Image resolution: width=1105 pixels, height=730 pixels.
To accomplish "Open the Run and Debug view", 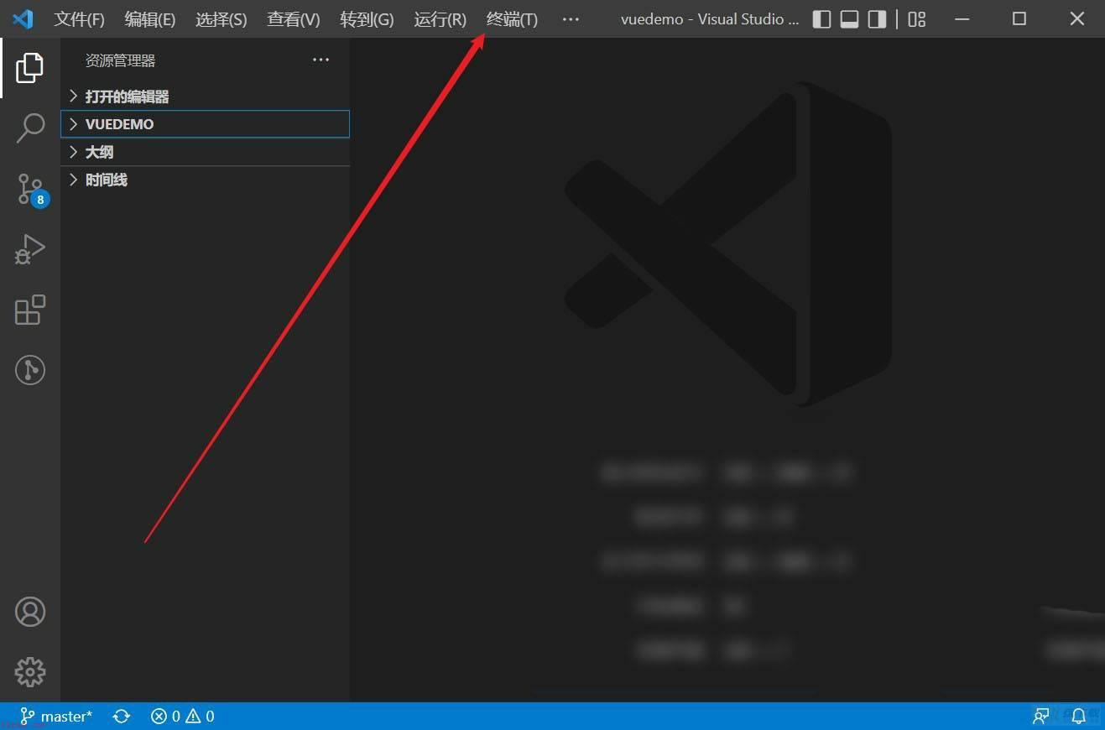I will (30, 249).
